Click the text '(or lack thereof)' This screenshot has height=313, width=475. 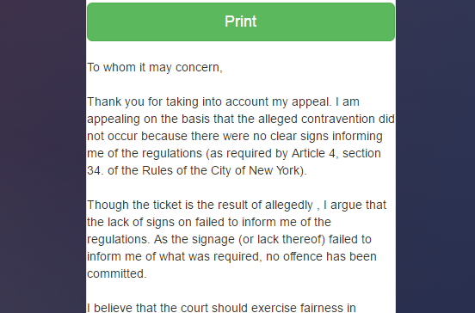(281, 239)
